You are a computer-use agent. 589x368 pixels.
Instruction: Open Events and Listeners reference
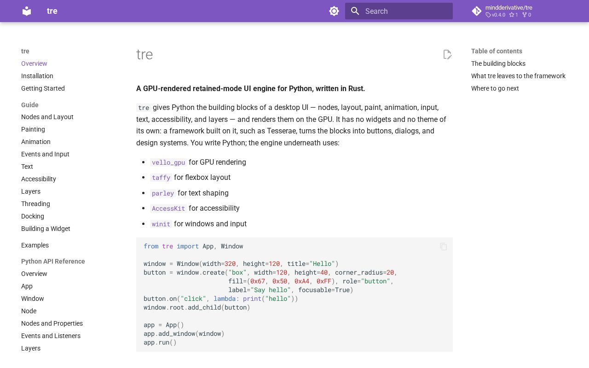pyautogui.click(x=51, y=336)
